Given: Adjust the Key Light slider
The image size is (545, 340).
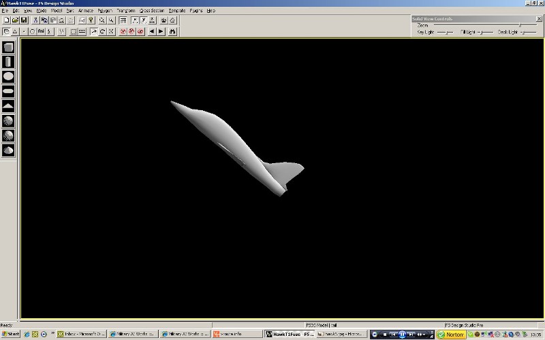Looking at the screenshot, I should coord(447,32).
